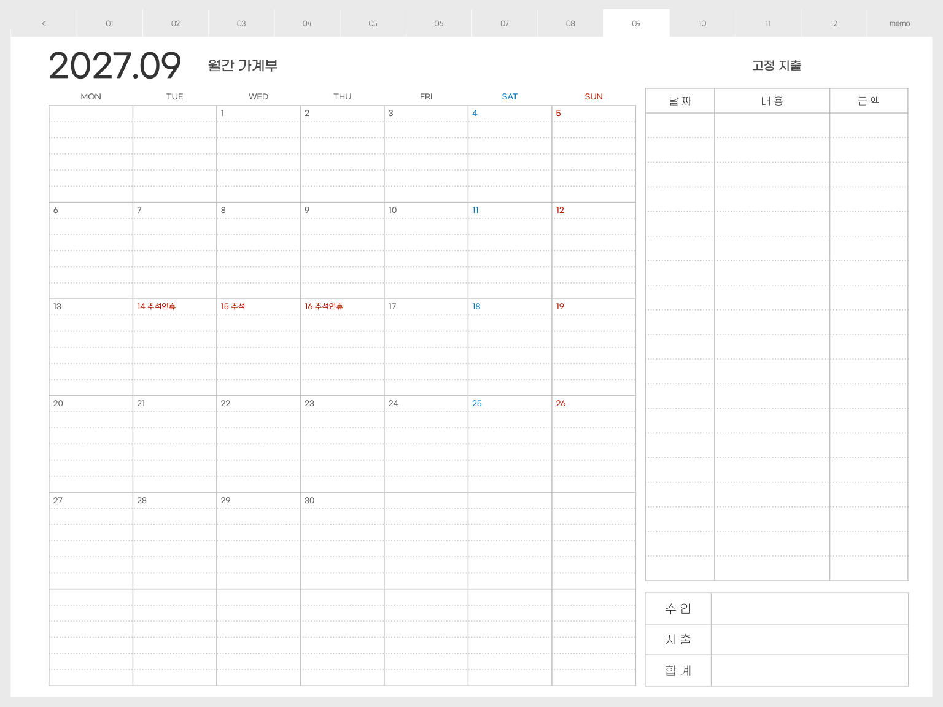The width and height of the screenshot is (943, 707).
Task: Click the SUN weekday header
Action: coord(594,96)
